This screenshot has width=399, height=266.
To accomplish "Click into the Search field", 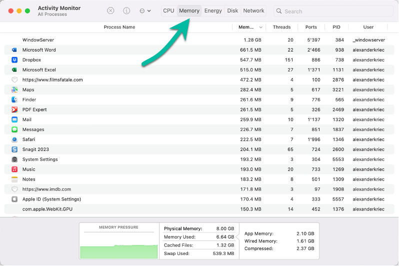I will tap(333, 11).
